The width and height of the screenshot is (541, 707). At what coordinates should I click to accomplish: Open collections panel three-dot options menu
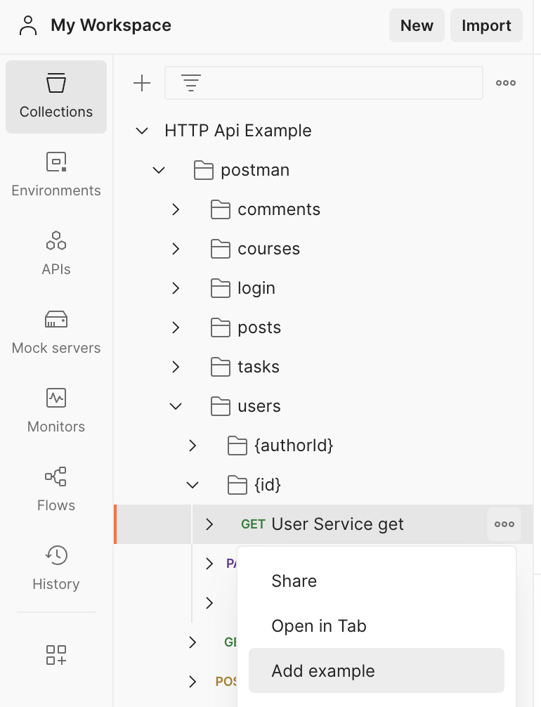tap(505, 83)
